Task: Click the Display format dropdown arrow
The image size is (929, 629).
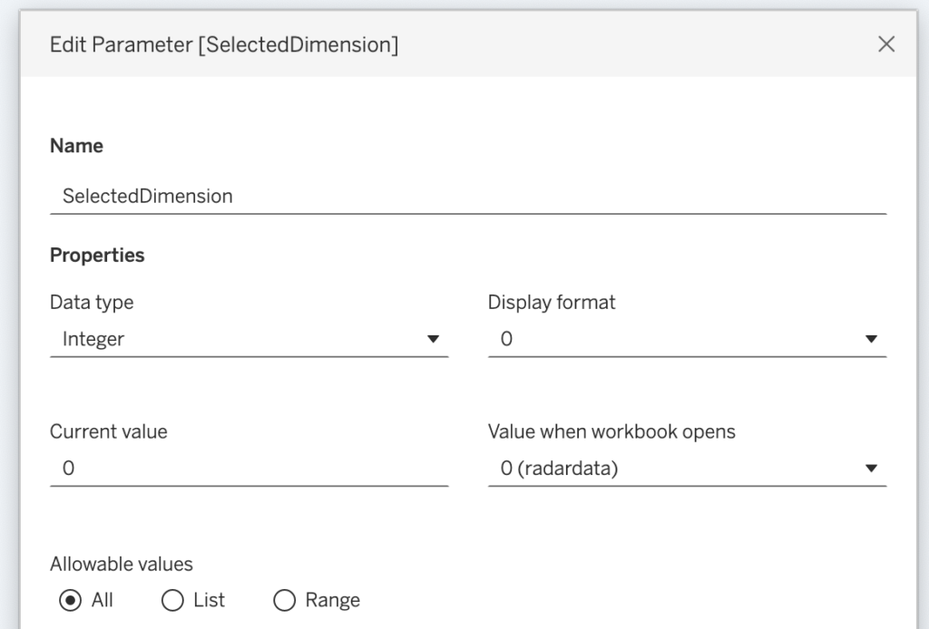Action: 872,340
